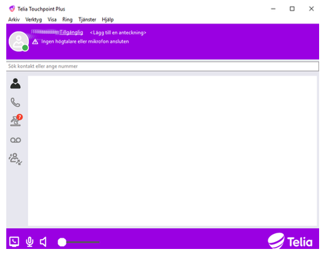Open call forwarding person icon
Viewport: 326px width, 259px height.
tap(15, 159)
